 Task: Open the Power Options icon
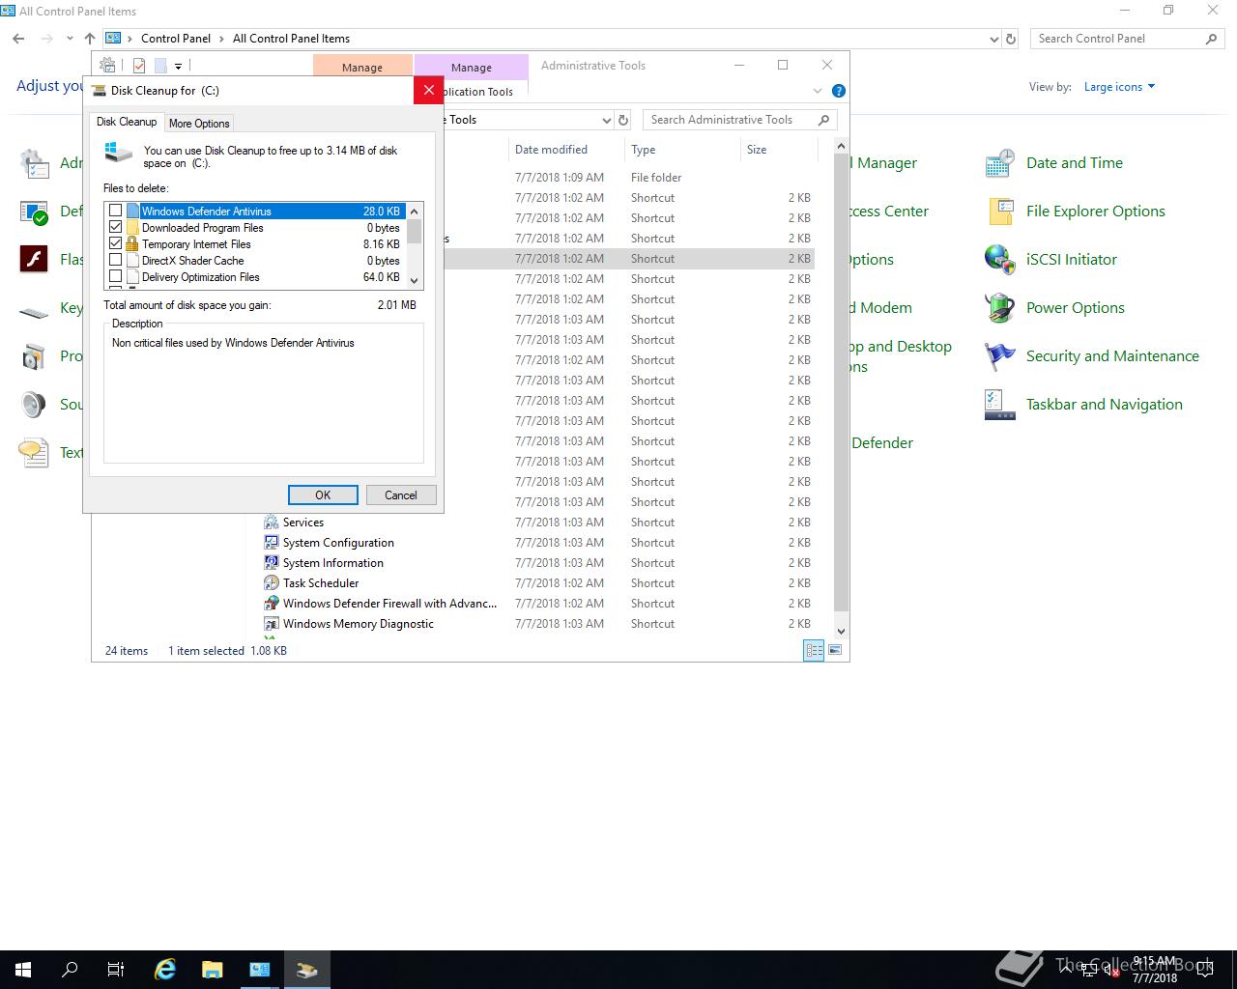[x=999, y=308]
